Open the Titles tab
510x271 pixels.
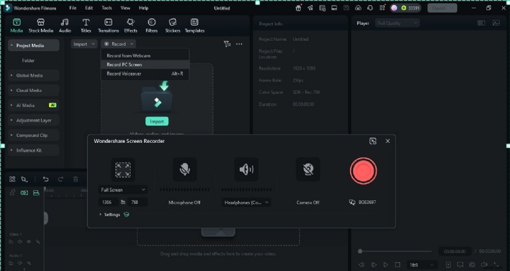click(x=85, y=26)
